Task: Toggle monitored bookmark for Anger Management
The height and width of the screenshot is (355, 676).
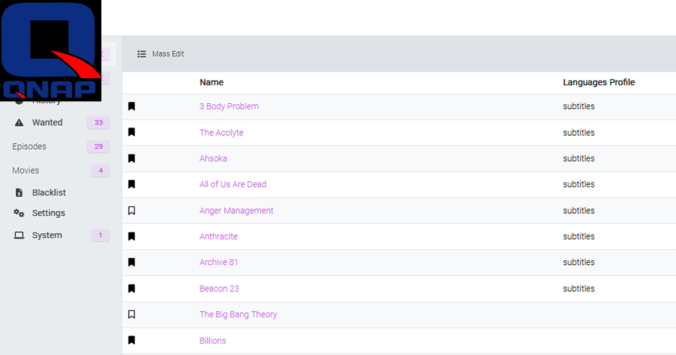Action: click(x=132, y=211)
